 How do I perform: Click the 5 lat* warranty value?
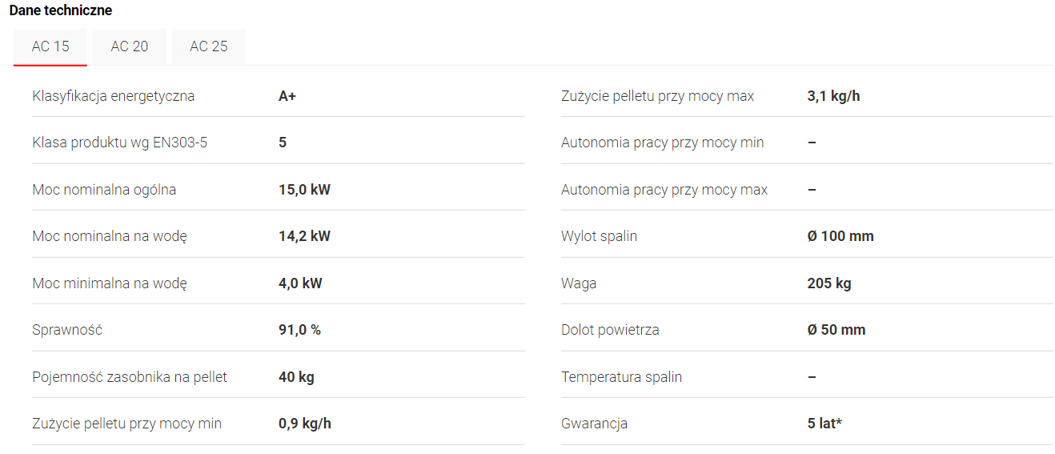pyautogui.click(x=824, y=424)
